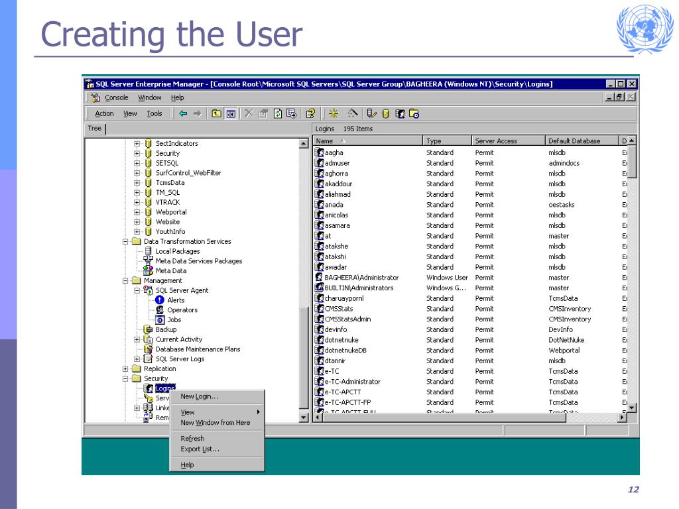Choose Export List... from the context menu
The image size is (679, 509).
(217, 449)
